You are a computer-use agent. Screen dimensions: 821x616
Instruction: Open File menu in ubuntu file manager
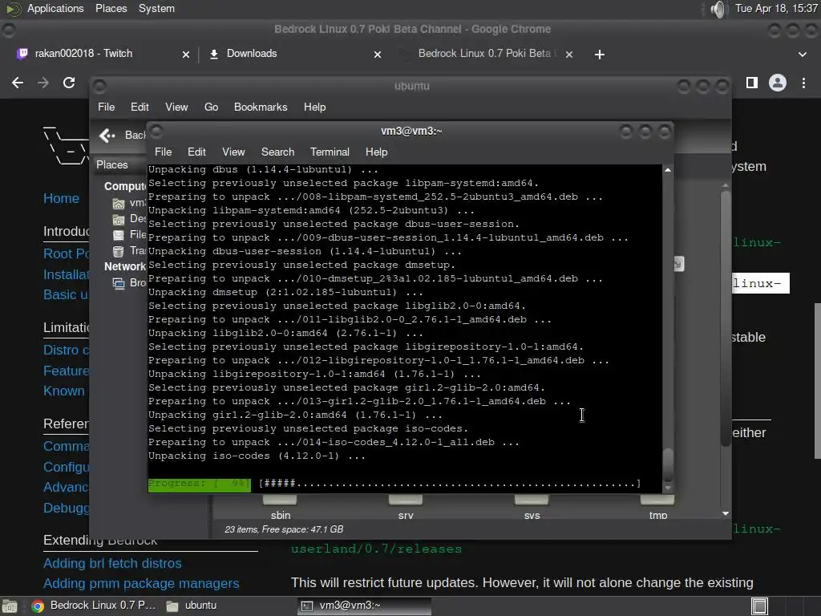click(107, 107)
